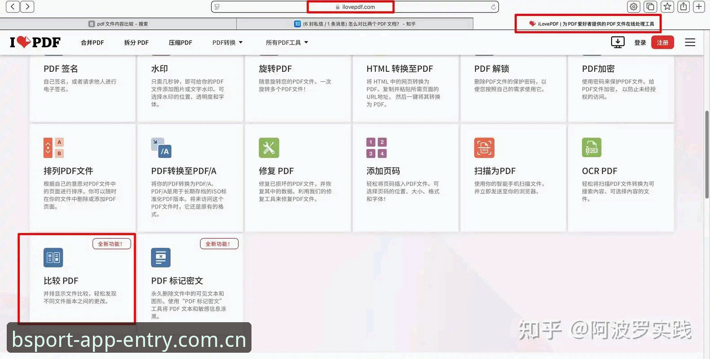The width and height of the screenshot is (710, 359).
Task: Reload the page with refresh icon
Action: [x=493, y=7]
